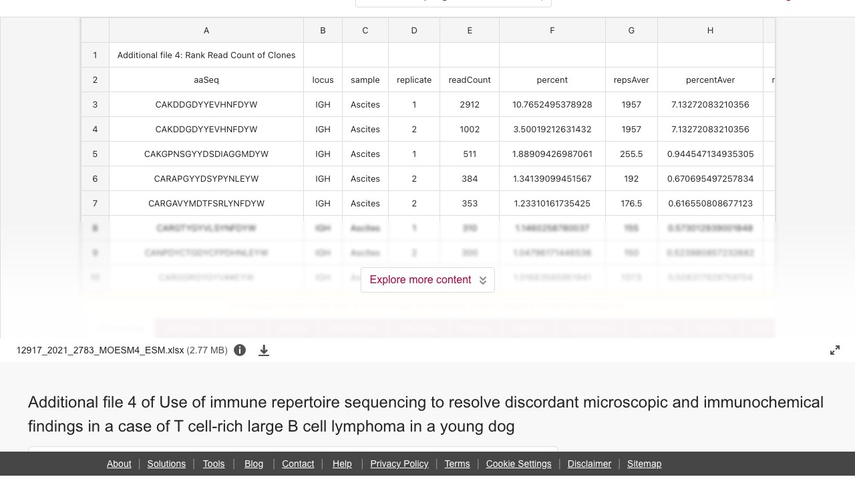Open the Terms footer link
The width and height of the screenshot is (855, 481).
point(457,464)
